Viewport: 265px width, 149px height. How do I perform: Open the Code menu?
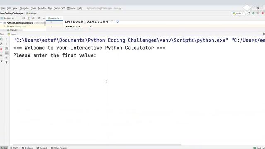33,8
